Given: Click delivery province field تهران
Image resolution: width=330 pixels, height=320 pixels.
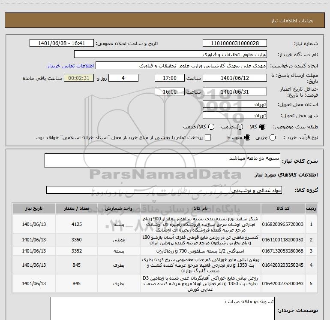Looking at the screenshot, I should tap(235, 104).
